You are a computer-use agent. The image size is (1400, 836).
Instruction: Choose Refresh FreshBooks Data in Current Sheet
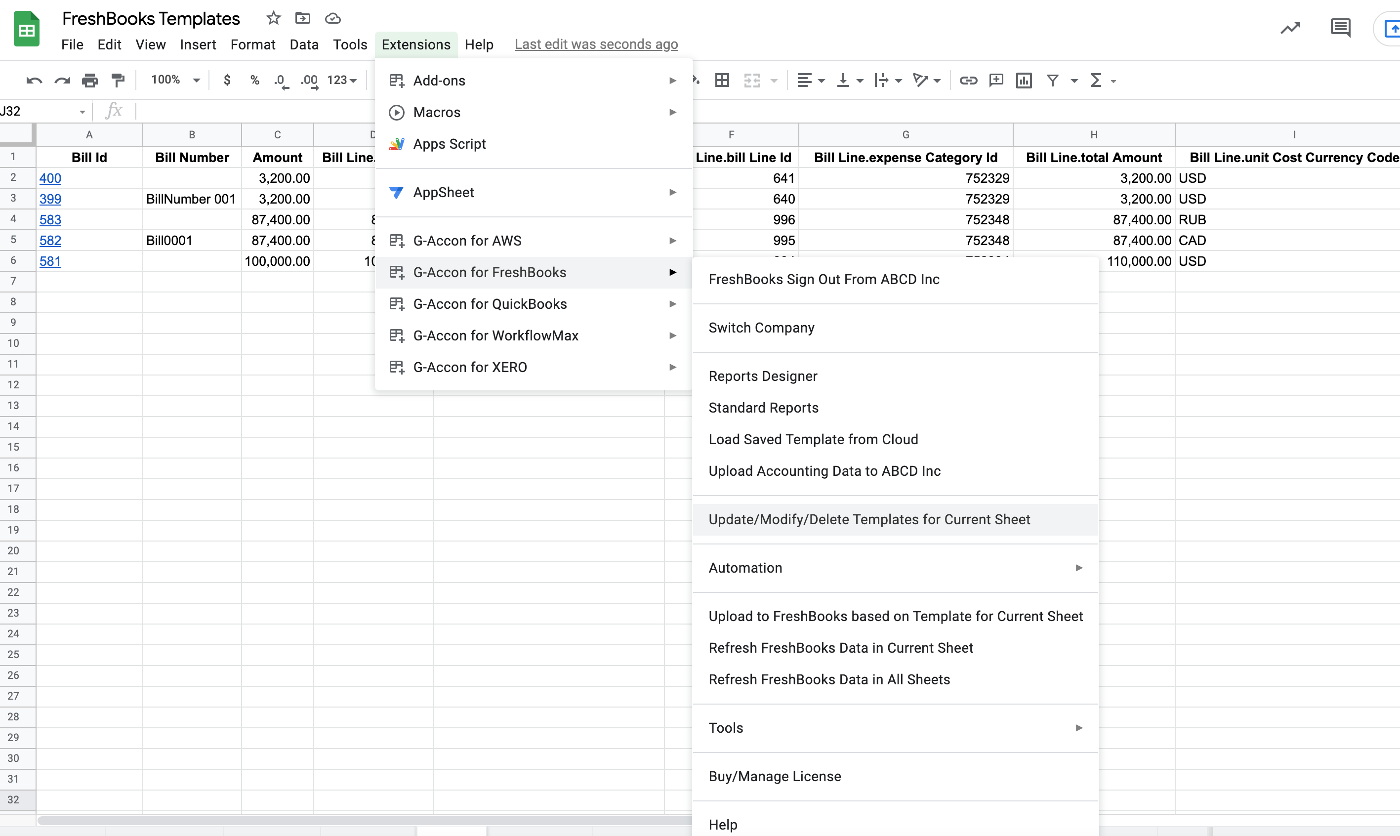click(896, 648)
